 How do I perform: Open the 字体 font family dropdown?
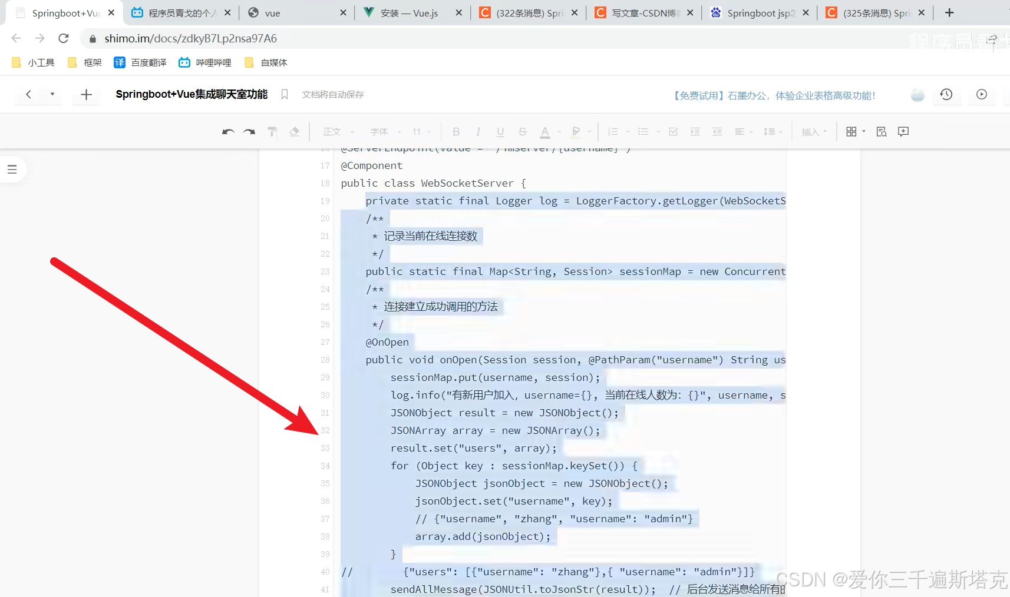[382, 131]
